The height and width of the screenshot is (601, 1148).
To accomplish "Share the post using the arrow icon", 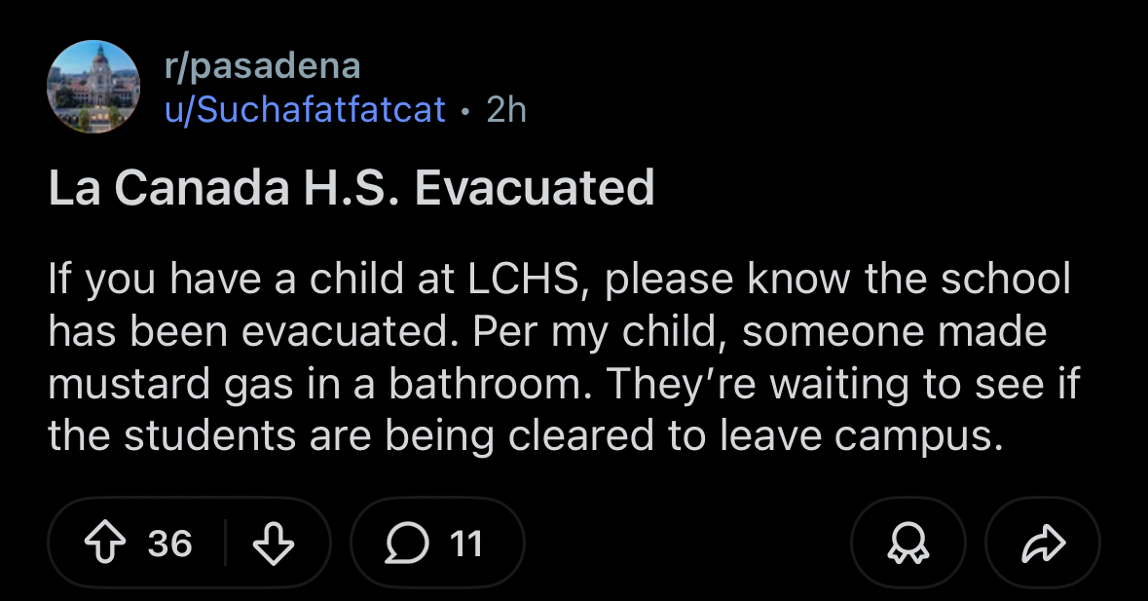I will [1042, 544].
